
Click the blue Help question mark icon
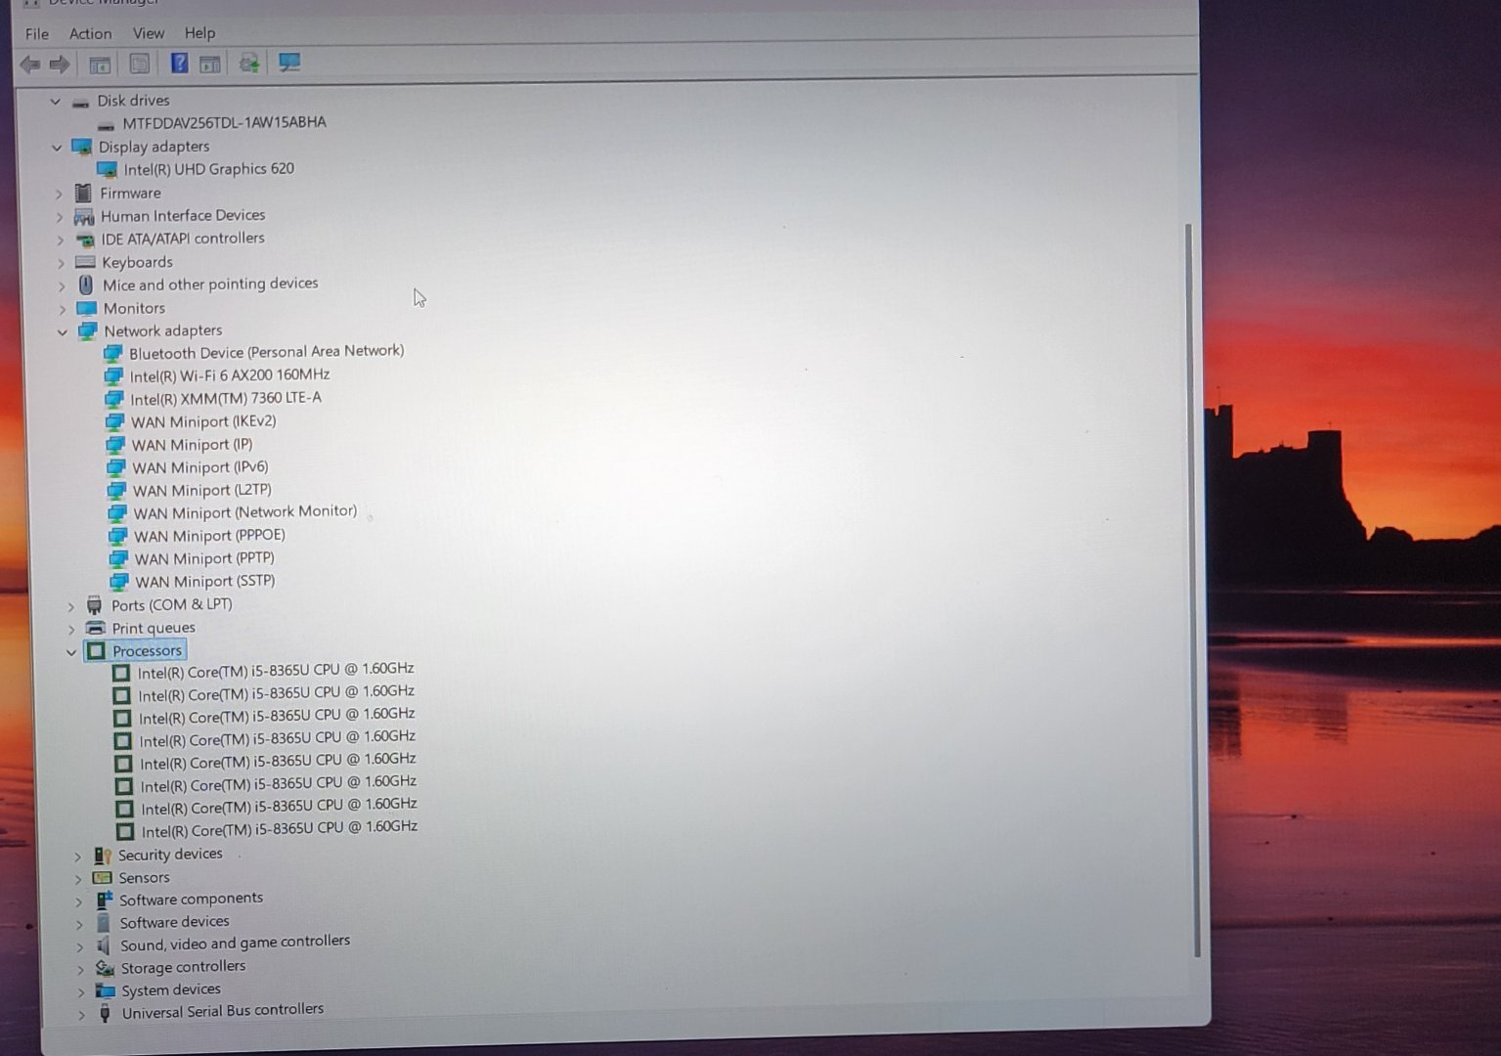click(x=179, y=64)
